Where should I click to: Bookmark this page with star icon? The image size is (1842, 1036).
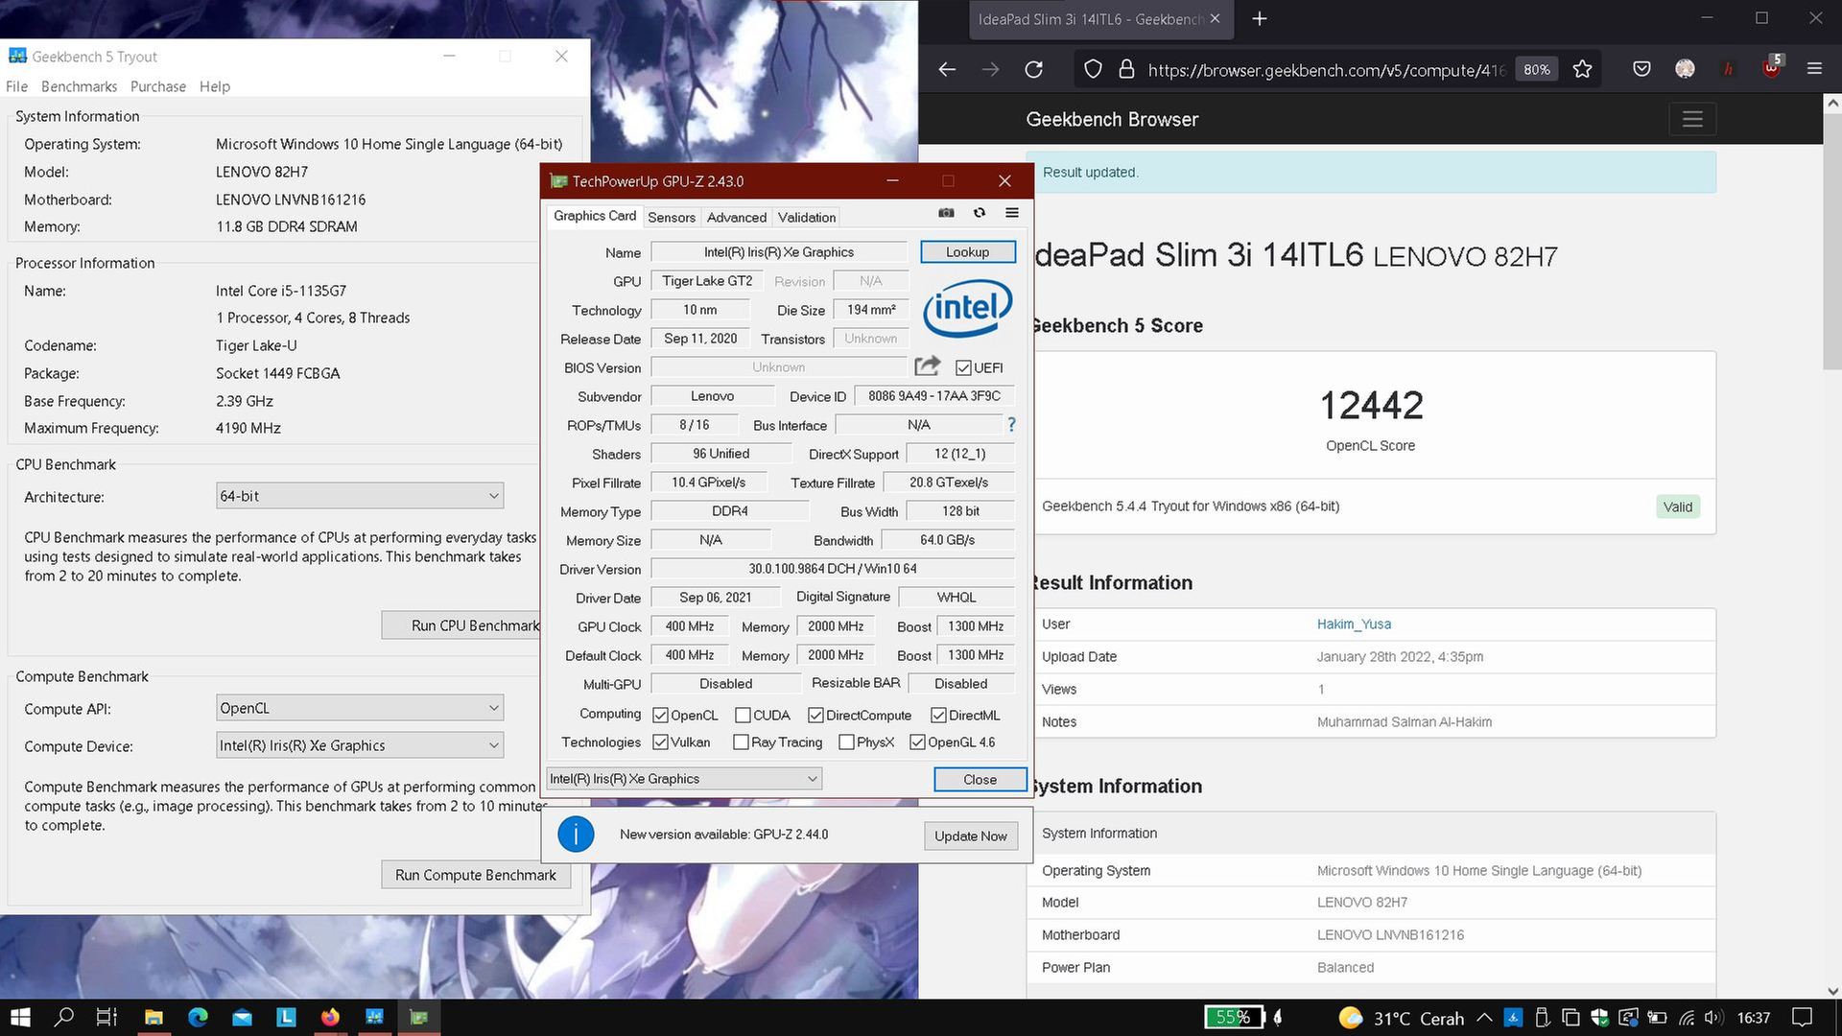(x=1582, y=69)
